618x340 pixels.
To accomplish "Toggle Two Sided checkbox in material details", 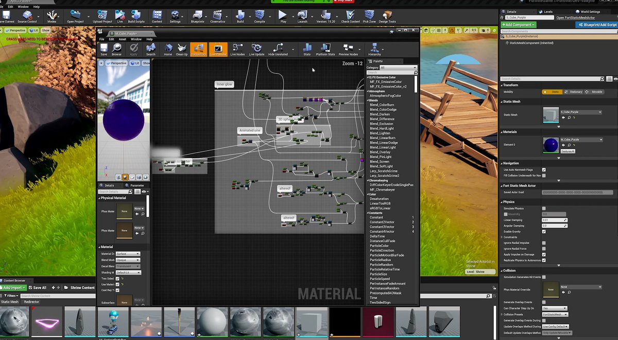I will point(117,278).
